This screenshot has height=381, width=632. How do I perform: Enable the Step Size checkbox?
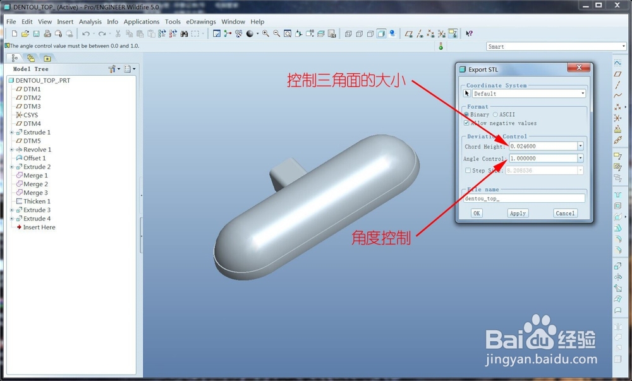(467, 171)
